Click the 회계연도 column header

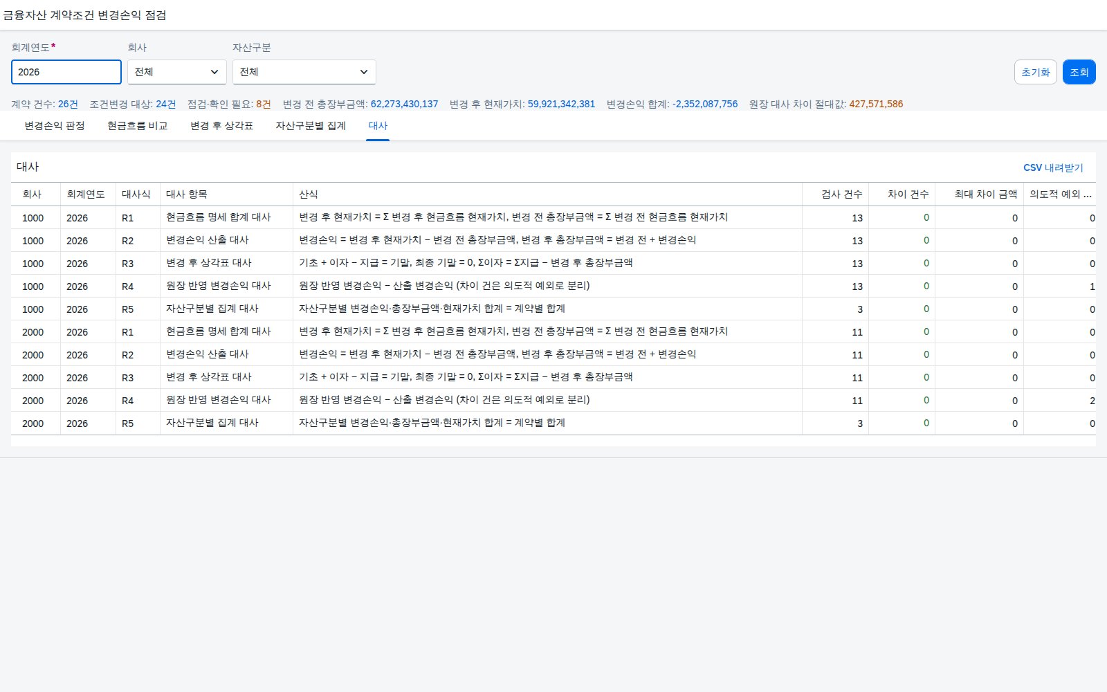pos(89,194)
